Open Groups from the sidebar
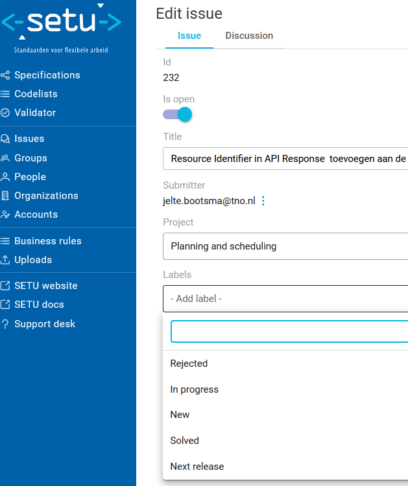 (30, 158)
